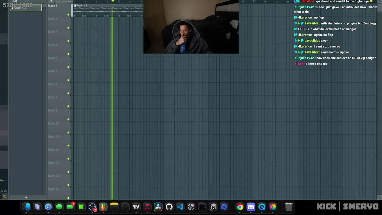Click the Pattern 1 clip notes on Track 1

coord(108,12)
